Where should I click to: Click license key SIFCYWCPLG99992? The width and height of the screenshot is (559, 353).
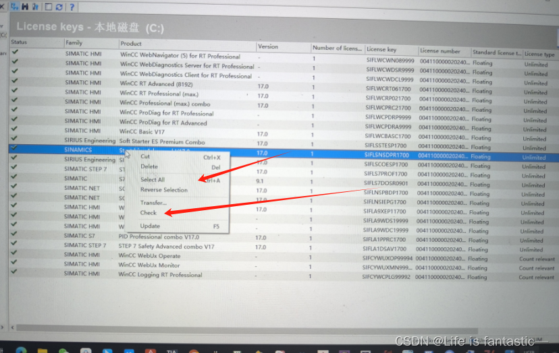pyautogui.click(x=386, y=277)
